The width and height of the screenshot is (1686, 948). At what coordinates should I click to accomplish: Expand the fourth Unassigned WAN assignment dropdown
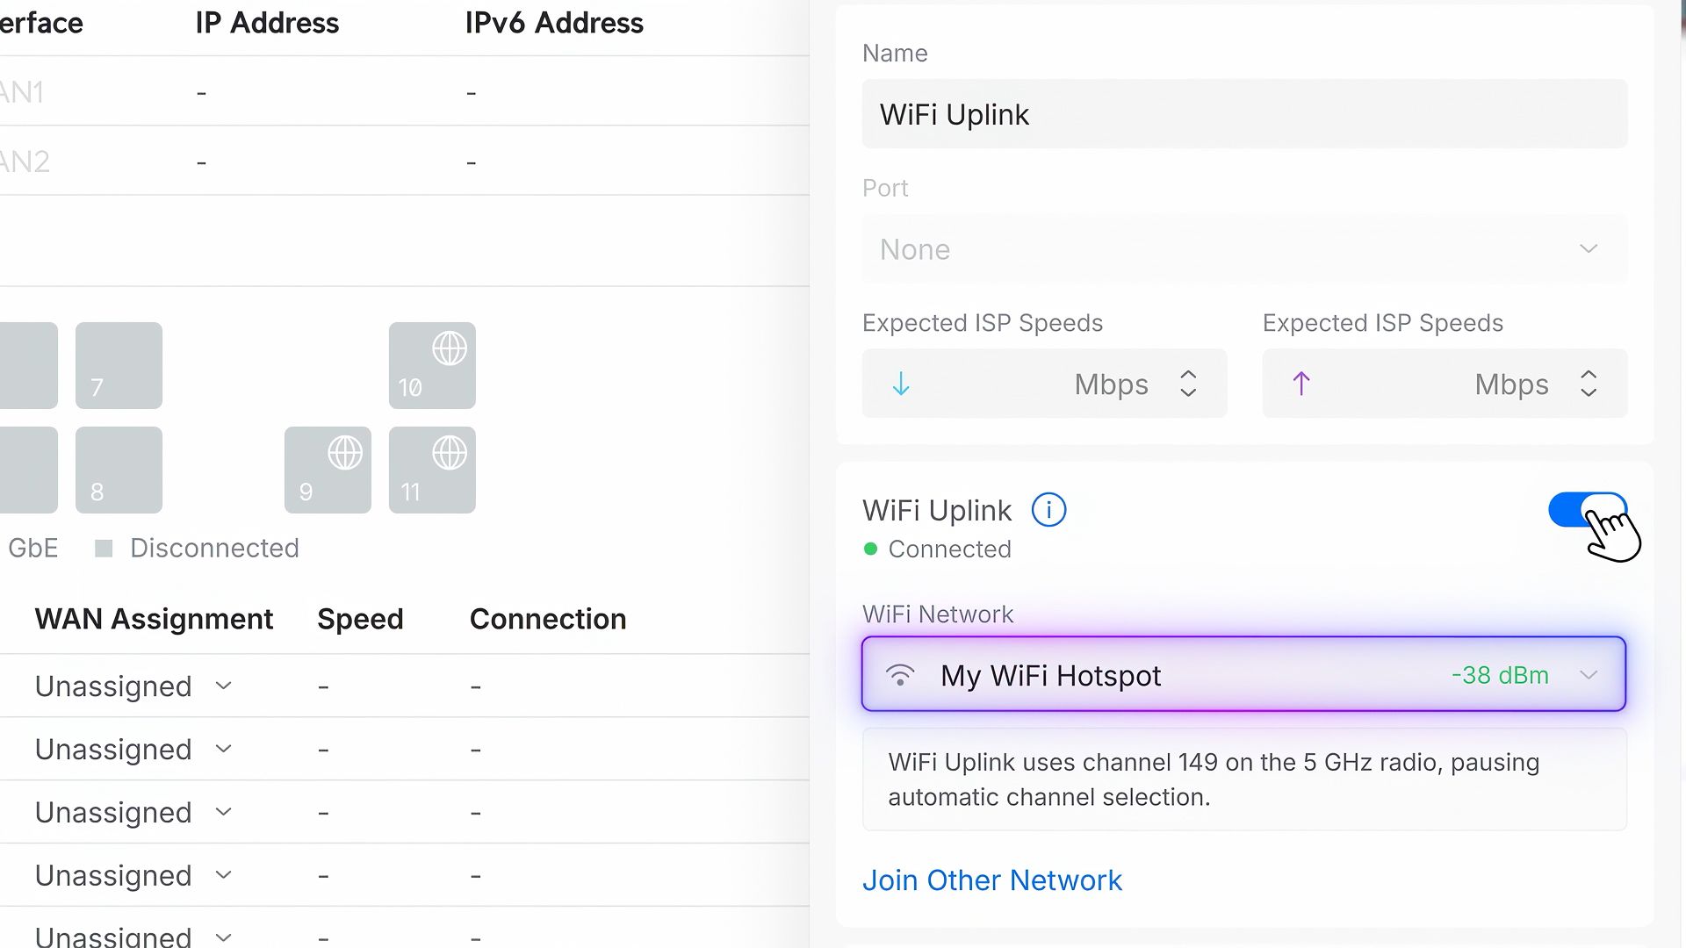pos(133,875)
